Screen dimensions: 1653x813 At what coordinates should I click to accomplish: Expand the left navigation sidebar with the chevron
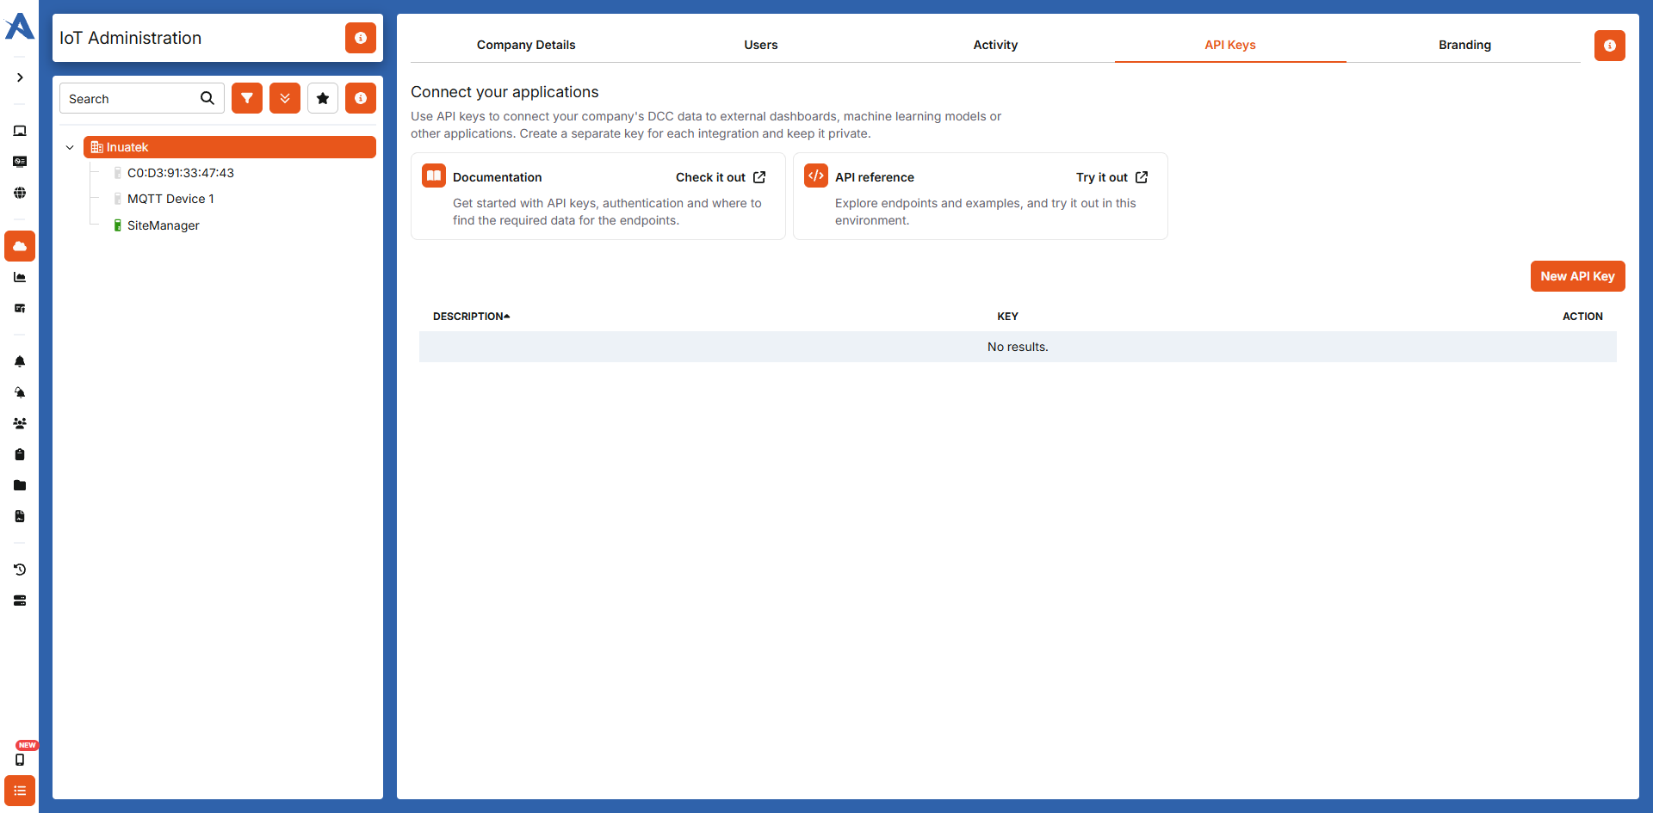pyautogui.click(x=20, y=77)
